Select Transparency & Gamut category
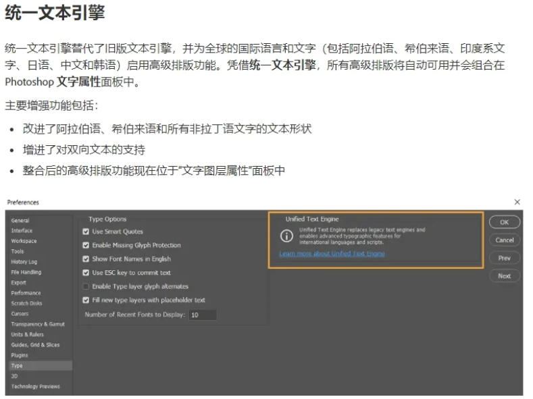Image resolution: width=533 pixels, height=399 pixels. point(38,324)
